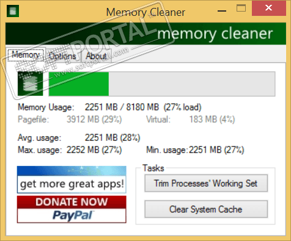Image resolution: width=291 pixels, height=241 pixels.
Task: Click the Pagefile value '3912 MB (29%)'
Action: coord(94,120)
